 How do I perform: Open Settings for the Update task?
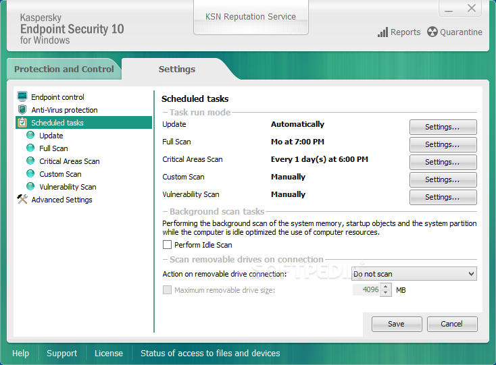(x=443, y=127)
